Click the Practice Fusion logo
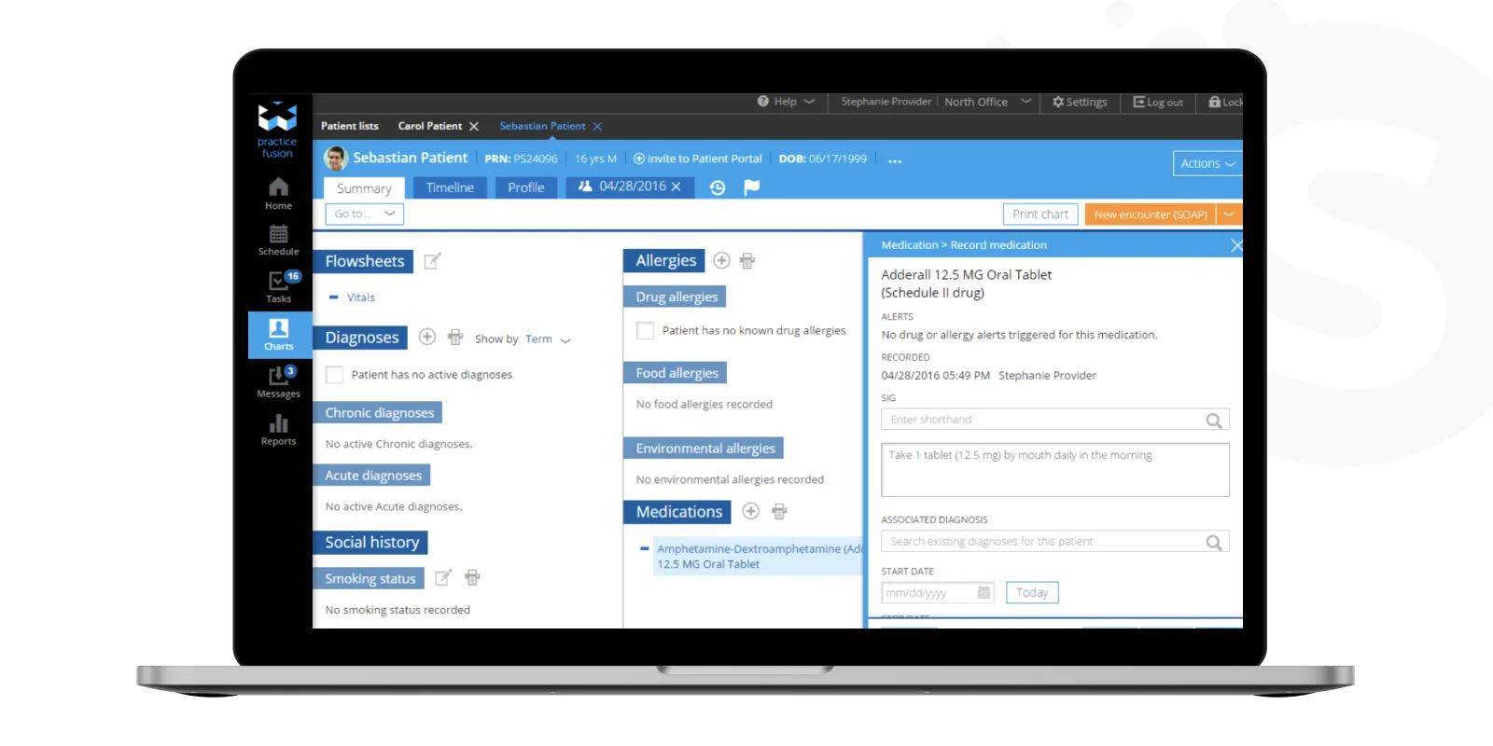 click(x=277, y=130)
